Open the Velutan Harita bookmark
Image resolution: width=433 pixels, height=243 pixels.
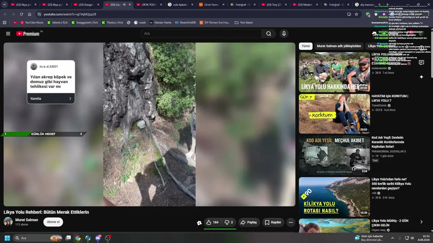[x=160, y=23]
